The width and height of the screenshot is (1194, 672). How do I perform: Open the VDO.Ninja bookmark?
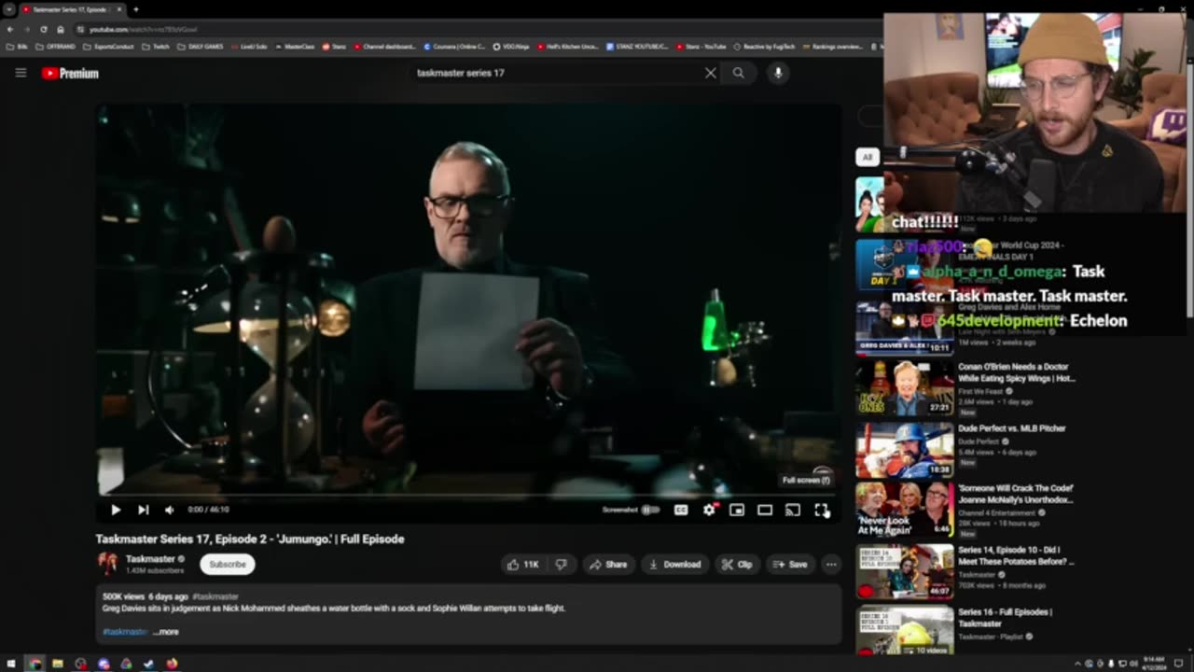(510, 46)
